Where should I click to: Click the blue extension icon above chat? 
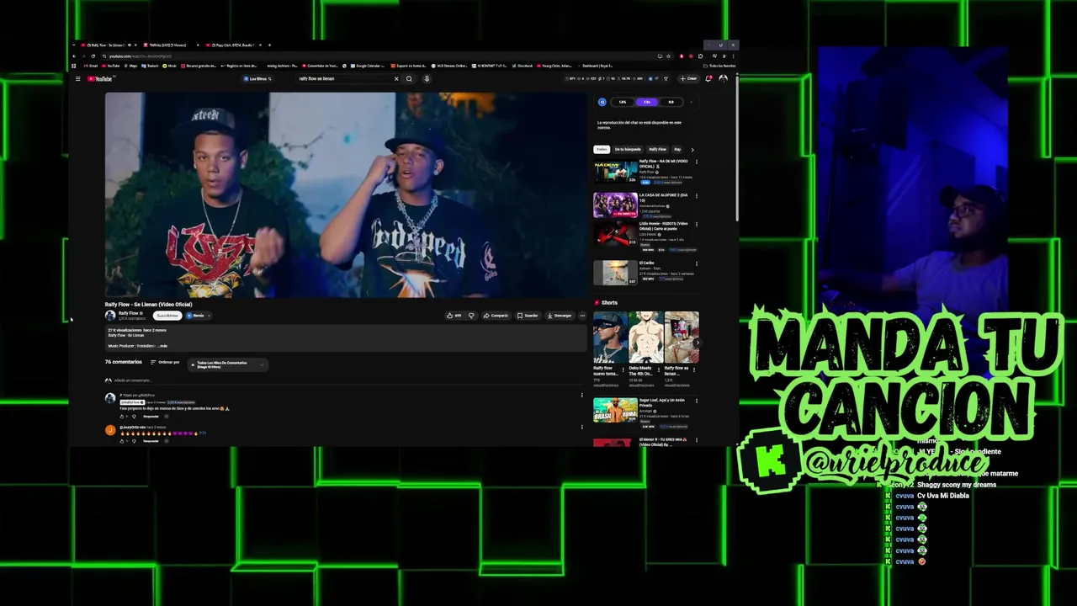point(602,102)
